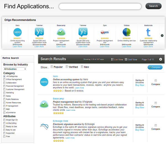Click Learn More under Webex recommendation
The image size is (166, 144).
[126, 47]
